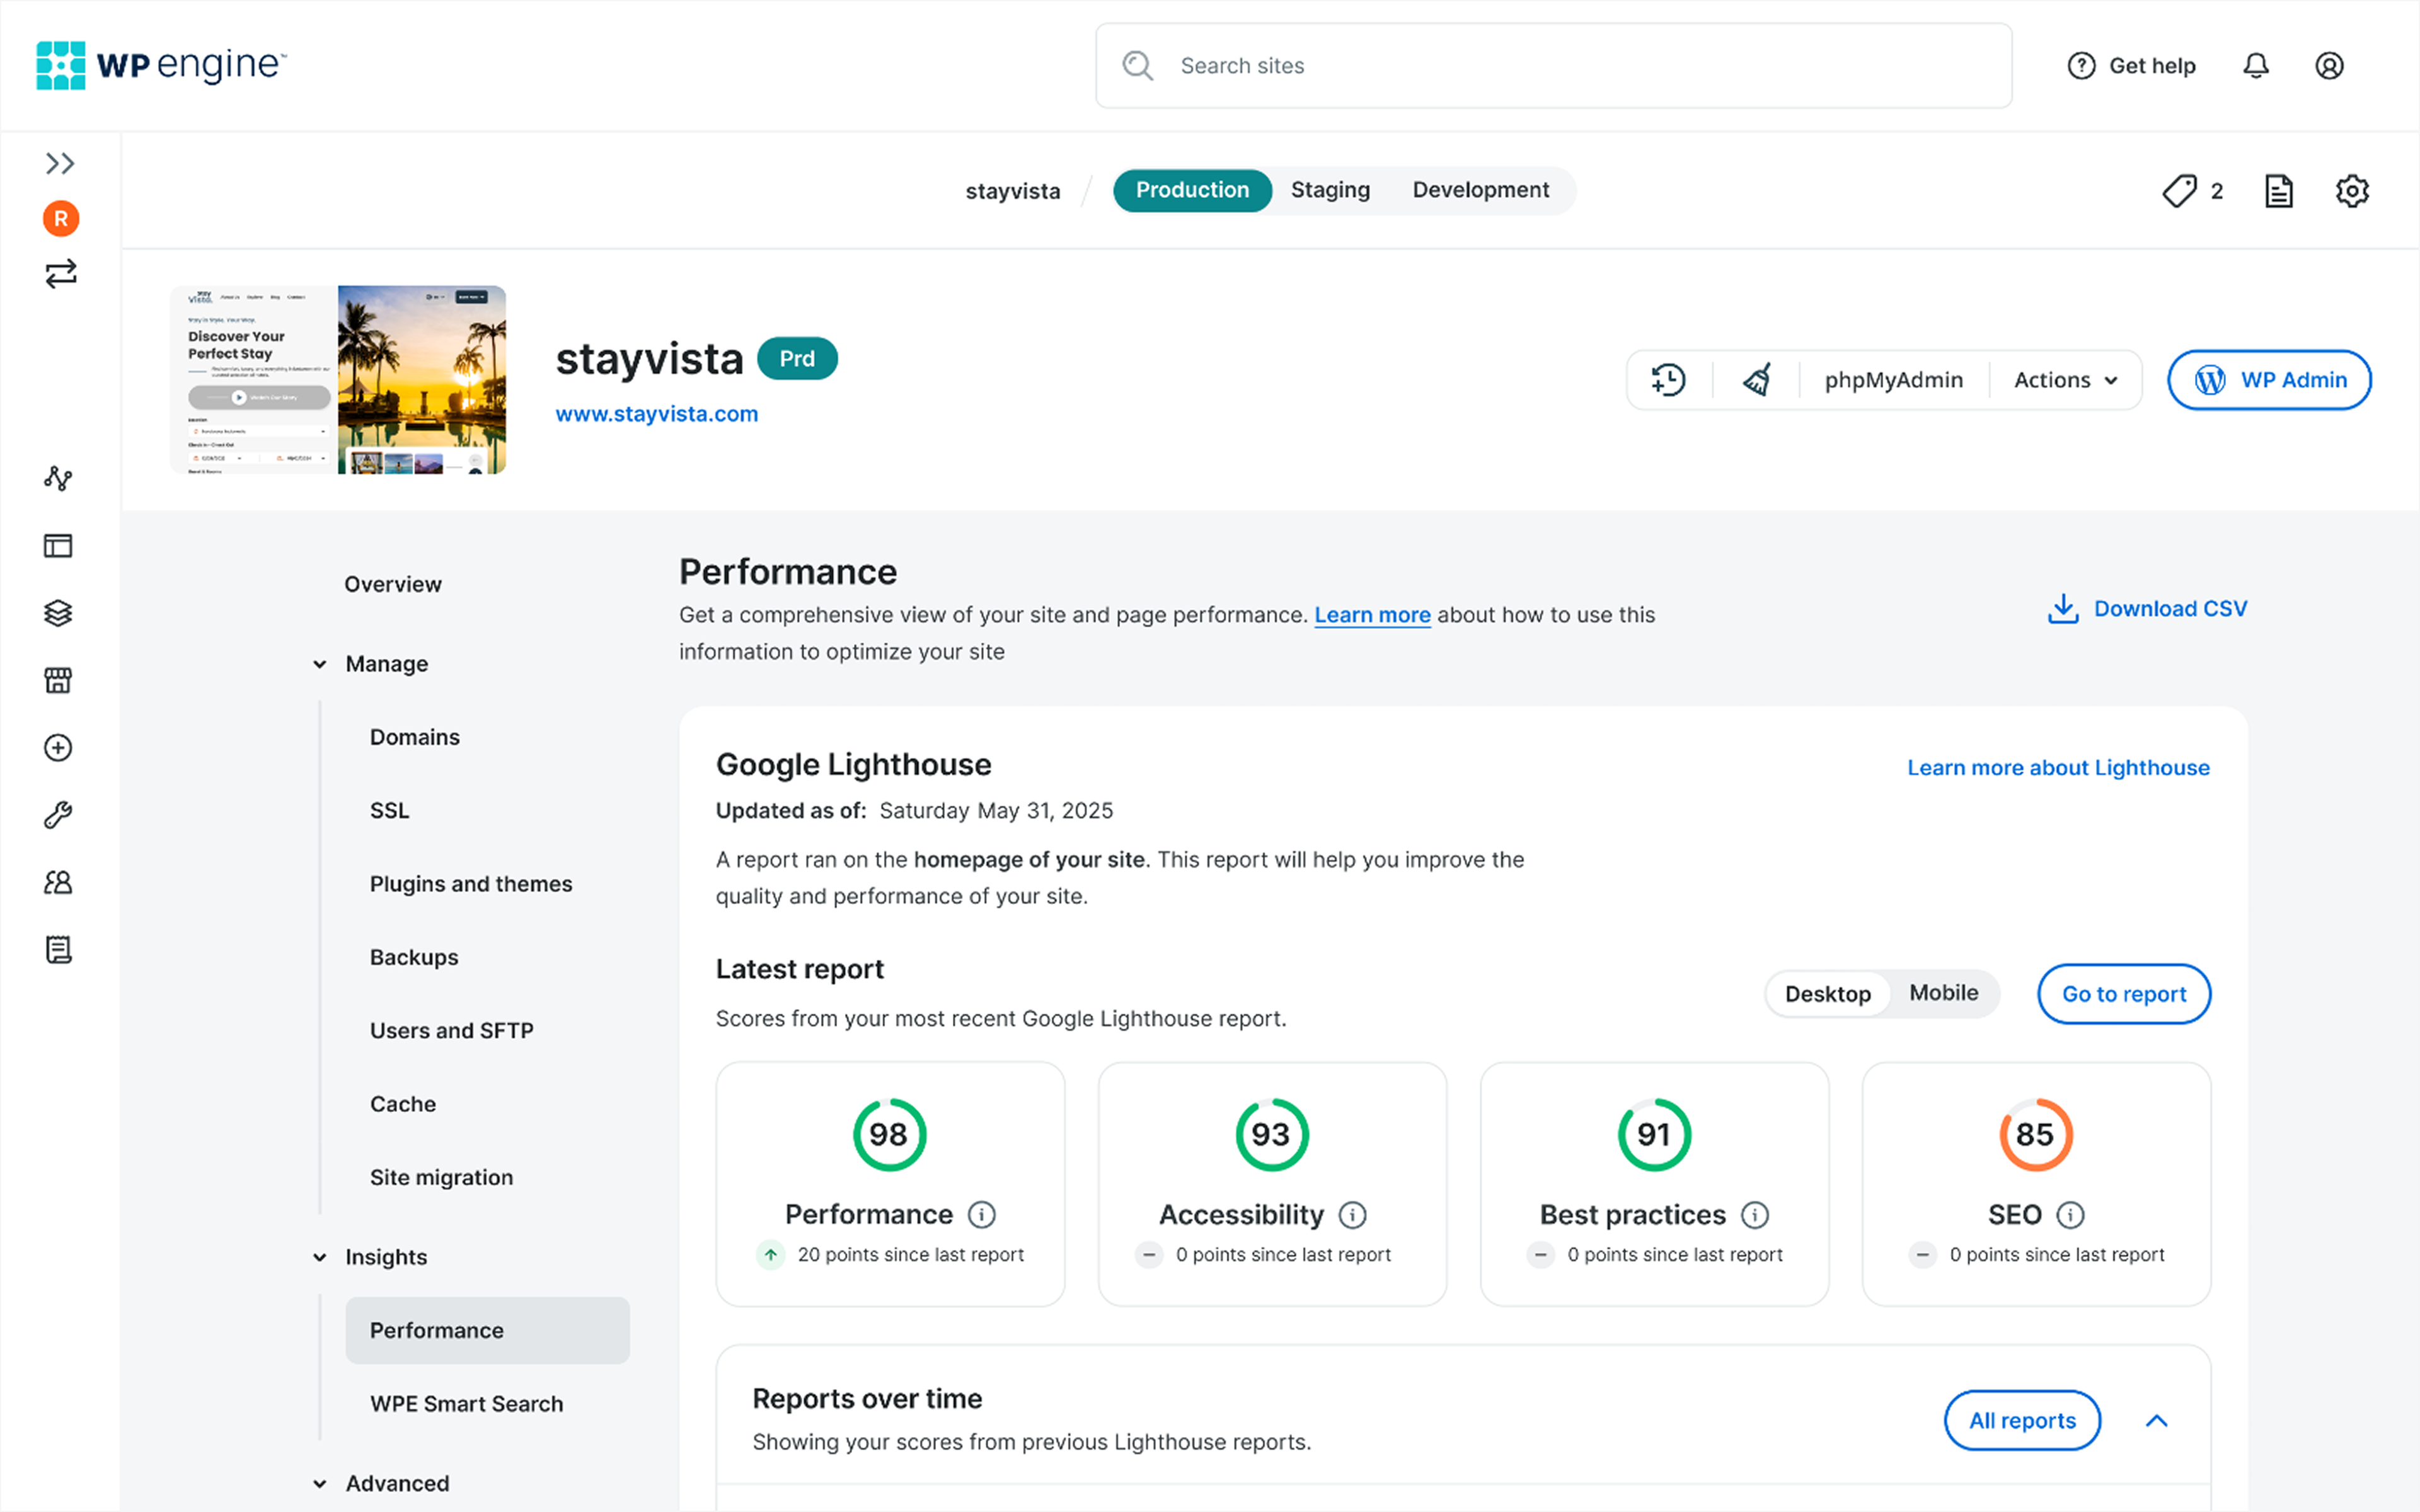Click the clear cache broom icon

(x=1757, y=380)
